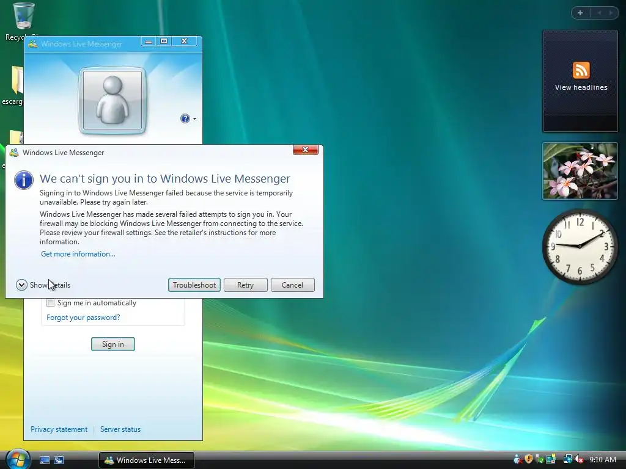Screen dimensions: 626x469
Task: Click the green checkmark tray icon
Action: pos(539,459)
